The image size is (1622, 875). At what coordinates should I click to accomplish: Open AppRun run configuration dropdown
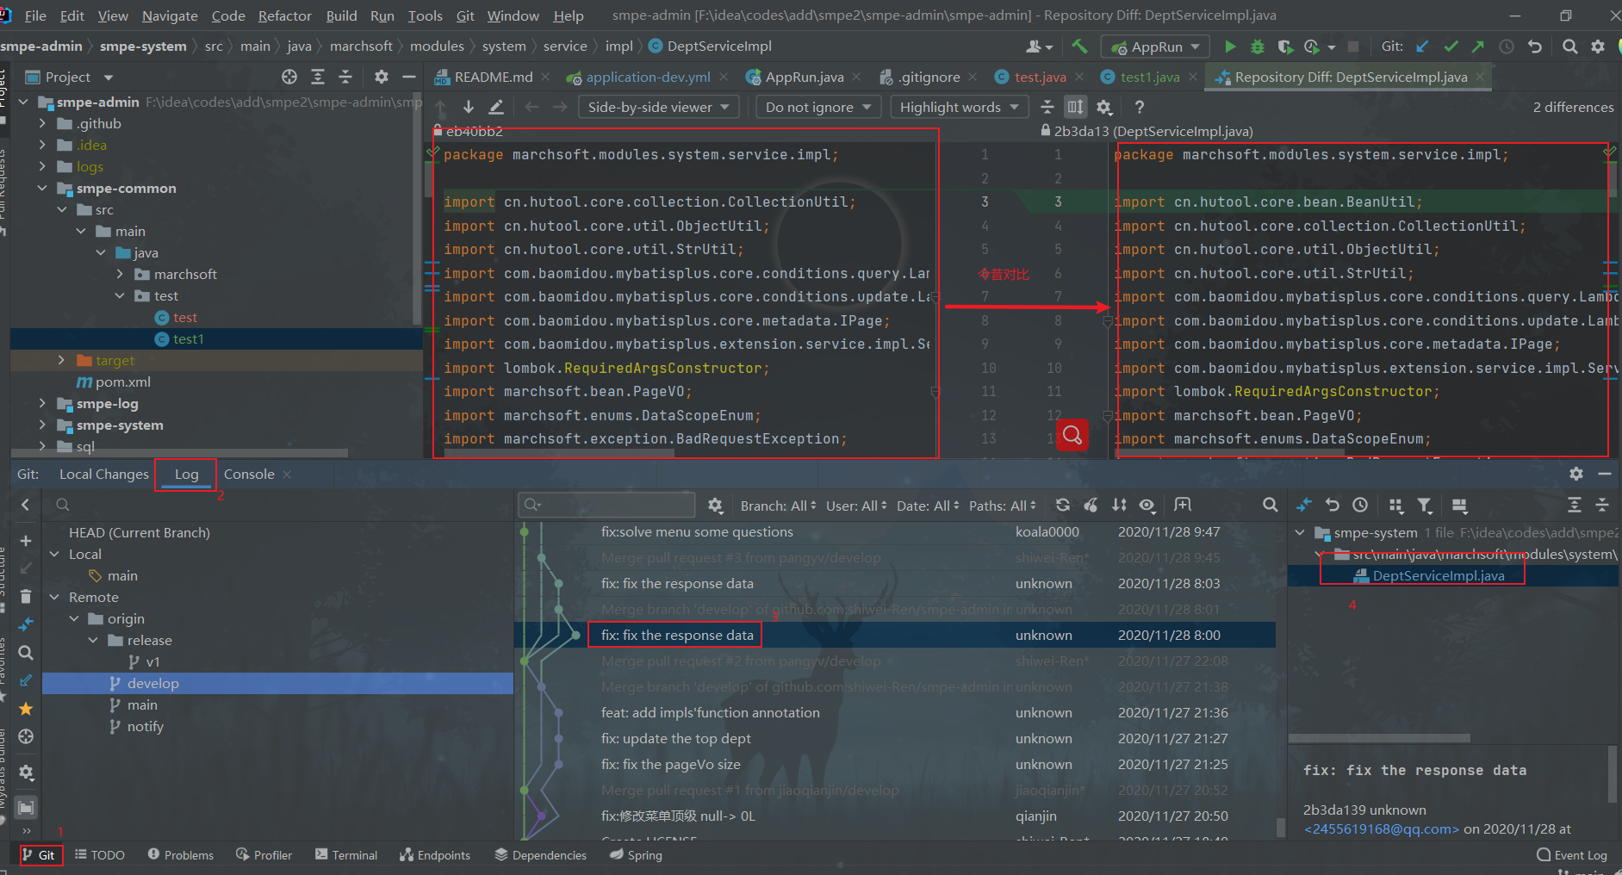pos(1156,47)
